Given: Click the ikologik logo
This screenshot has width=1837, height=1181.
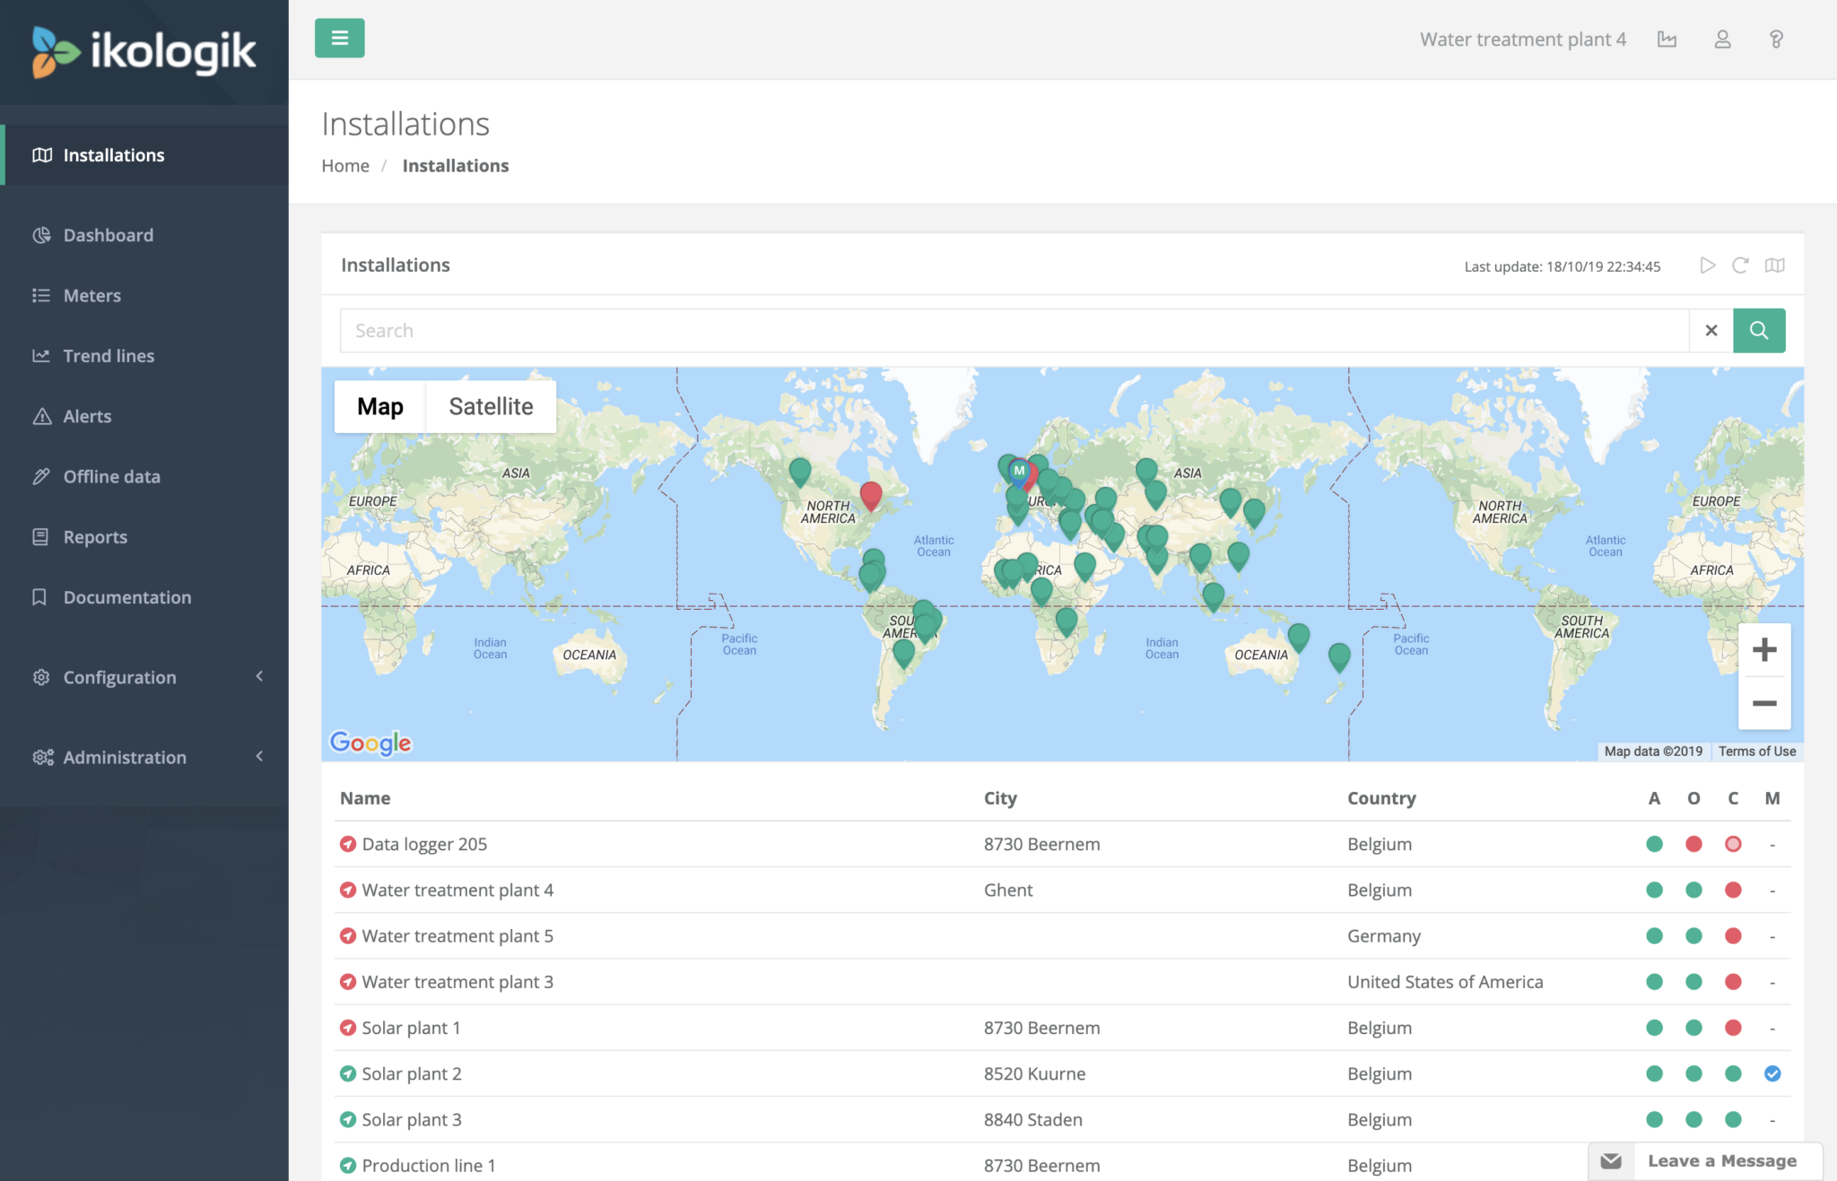Looking at the screenshot, I should [144, 52].
